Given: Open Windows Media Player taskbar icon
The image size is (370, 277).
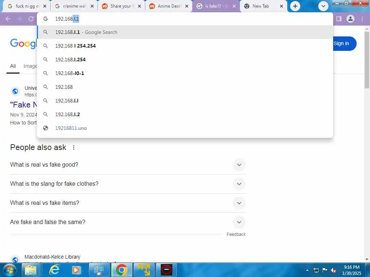Looking at the screenshot, I should click(x=76, y=270).
